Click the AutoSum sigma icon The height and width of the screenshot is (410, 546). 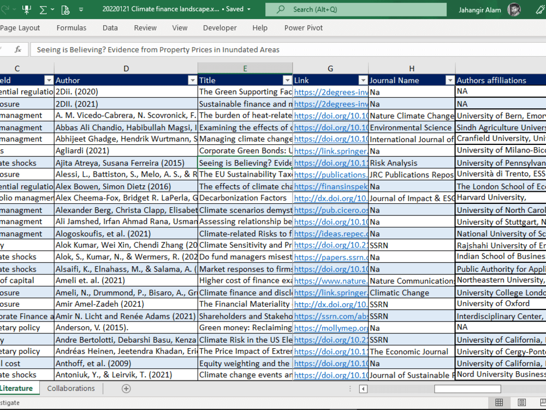click(x=43, y=10)
